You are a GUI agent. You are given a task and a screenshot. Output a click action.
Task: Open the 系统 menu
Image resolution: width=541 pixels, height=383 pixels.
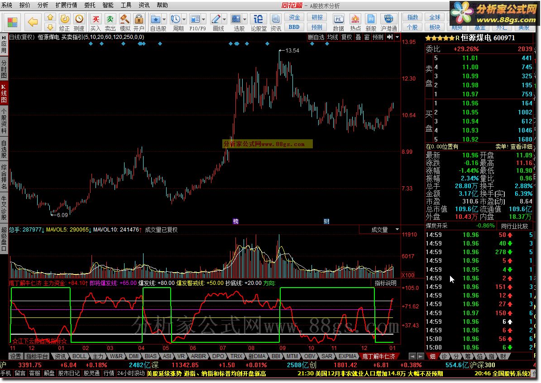tap(6, 5)
